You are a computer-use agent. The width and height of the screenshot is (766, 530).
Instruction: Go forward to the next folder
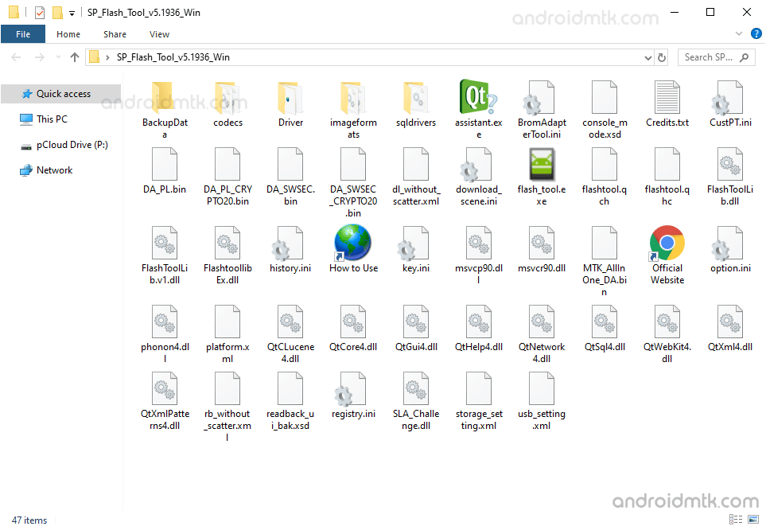pos(39,57)
